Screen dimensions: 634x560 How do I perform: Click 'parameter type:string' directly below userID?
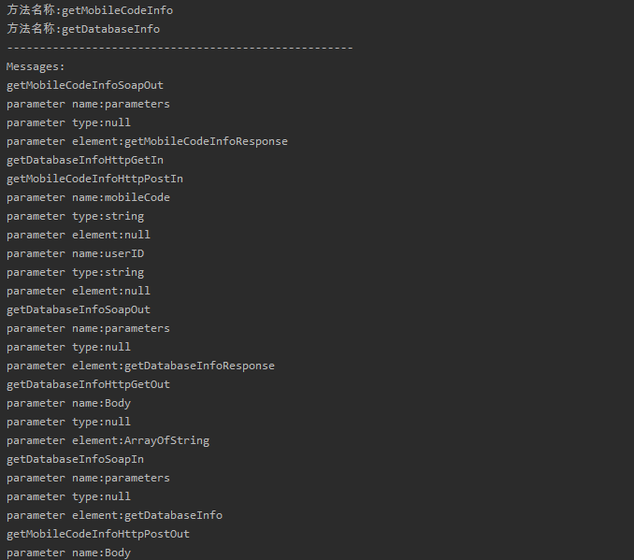point(75,272)
